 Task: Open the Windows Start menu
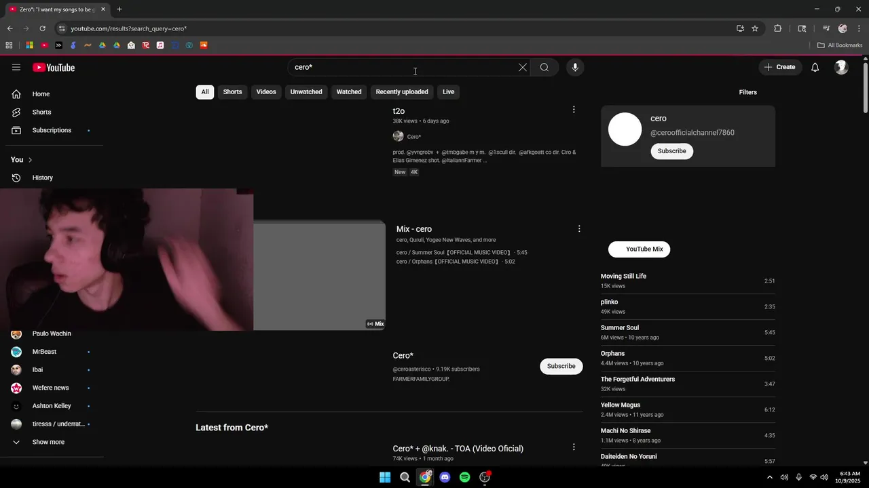(x=385, y=477)
